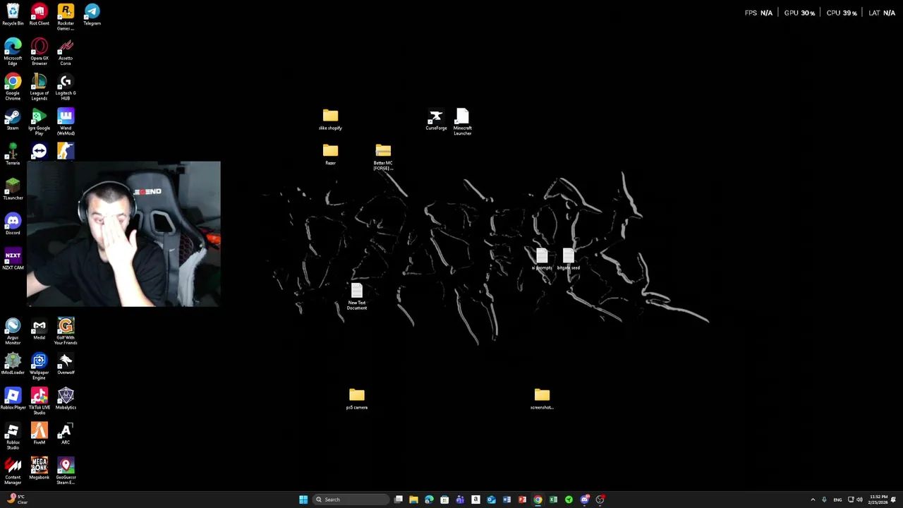The width and height of the screenshot is (903, 508).
Task: Open Logitech G HUB shortcut
Action: (x=66, y=87)
